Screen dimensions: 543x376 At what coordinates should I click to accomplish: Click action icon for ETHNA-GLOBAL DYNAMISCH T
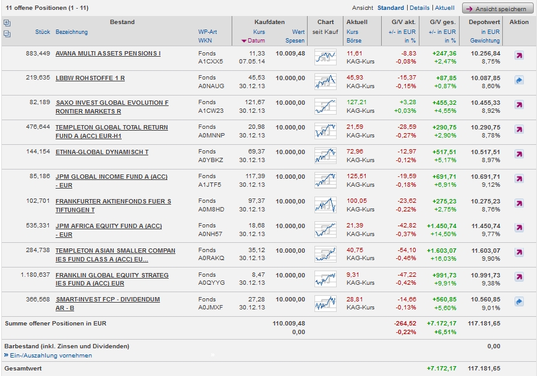coord(519,154)
